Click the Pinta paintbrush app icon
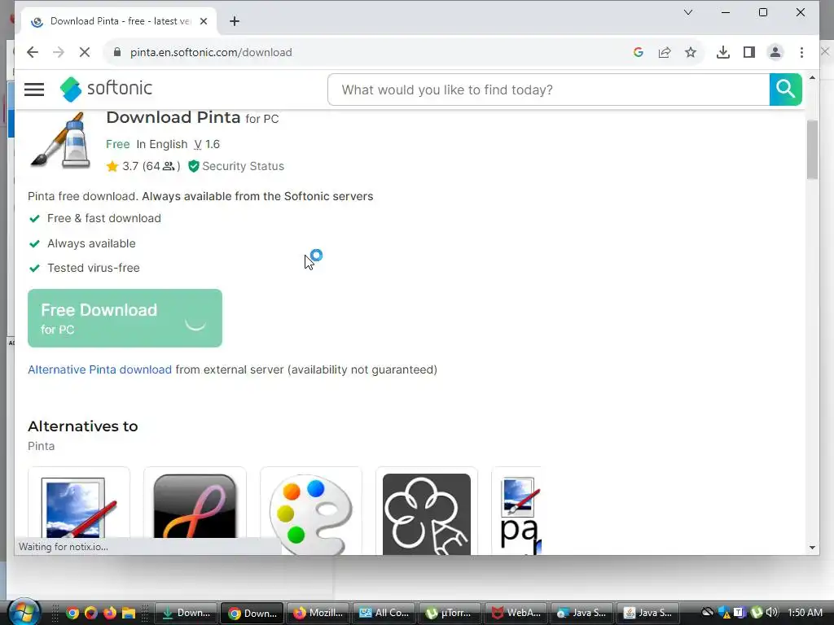Image resolution: width=834 pixels, height=625 pixels. [x=60, y=140]
